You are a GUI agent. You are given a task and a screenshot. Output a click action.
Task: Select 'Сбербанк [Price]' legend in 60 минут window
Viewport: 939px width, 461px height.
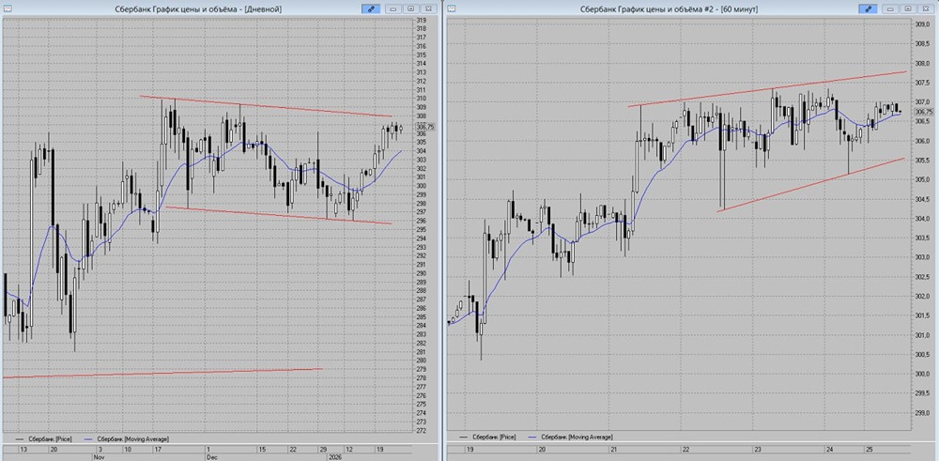pos(494,438)
